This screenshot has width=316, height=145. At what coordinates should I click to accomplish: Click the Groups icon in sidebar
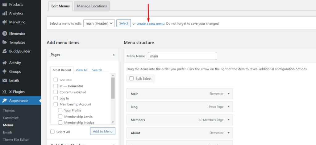(4, 71)
